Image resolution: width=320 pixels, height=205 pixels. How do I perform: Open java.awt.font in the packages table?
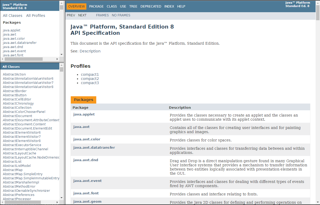(x=86, y=193)
